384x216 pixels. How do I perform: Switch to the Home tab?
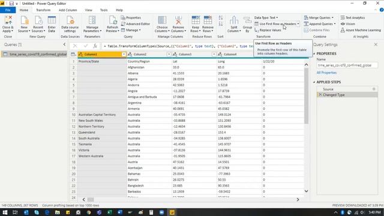tap(24, 10)
